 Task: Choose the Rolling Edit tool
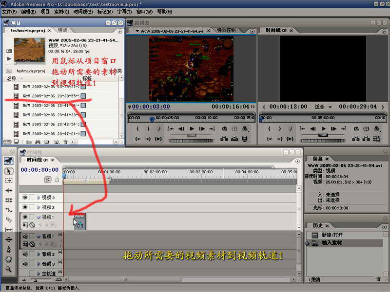(9, 200)
